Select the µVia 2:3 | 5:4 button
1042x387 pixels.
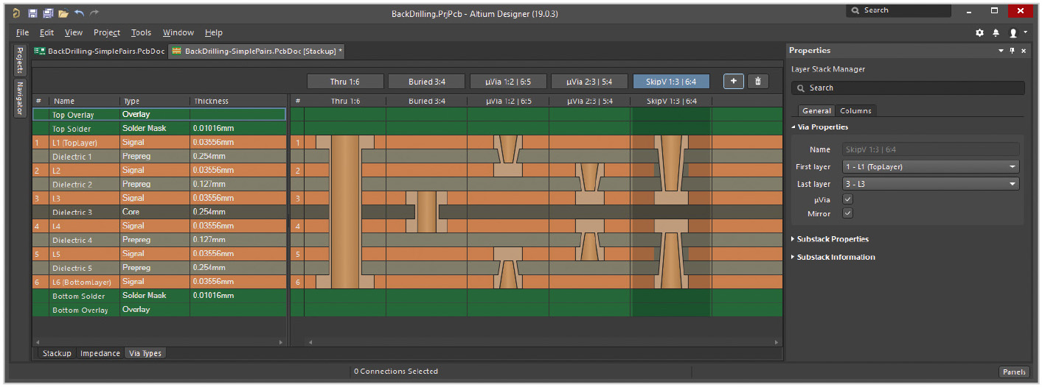(589, 81)
